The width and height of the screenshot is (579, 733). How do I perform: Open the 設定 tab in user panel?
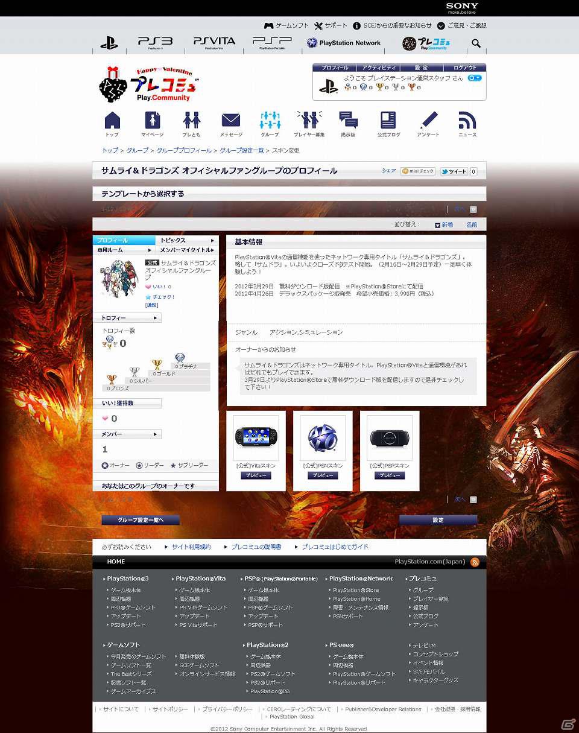pyautogui.click(x=421, y=68)
